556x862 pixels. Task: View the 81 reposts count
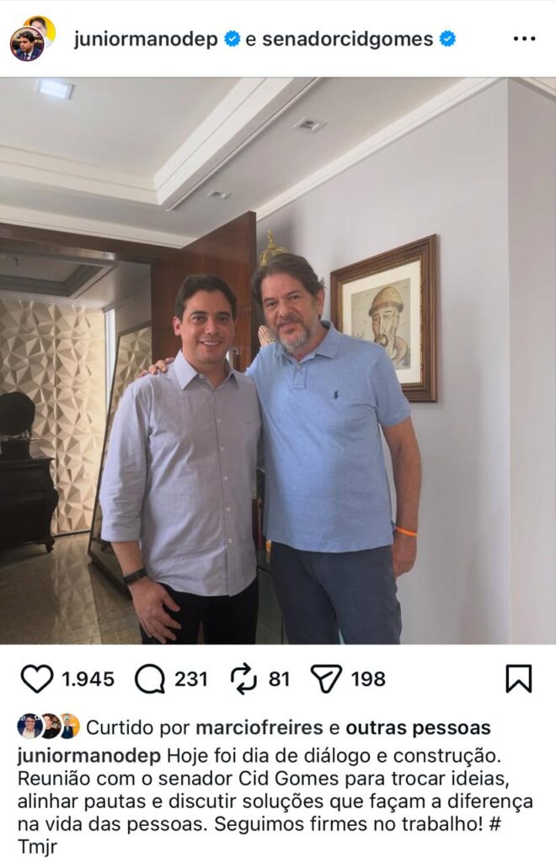[x=279, y=679]
